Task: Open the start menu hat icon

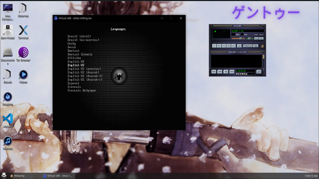Action: (x=3, y=176)
